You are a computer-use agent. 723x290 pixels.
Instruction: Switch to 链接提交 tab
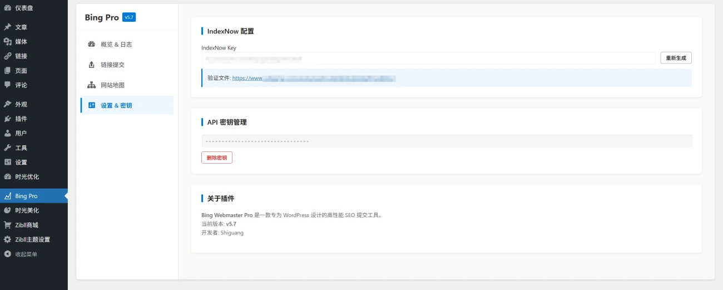127,65
